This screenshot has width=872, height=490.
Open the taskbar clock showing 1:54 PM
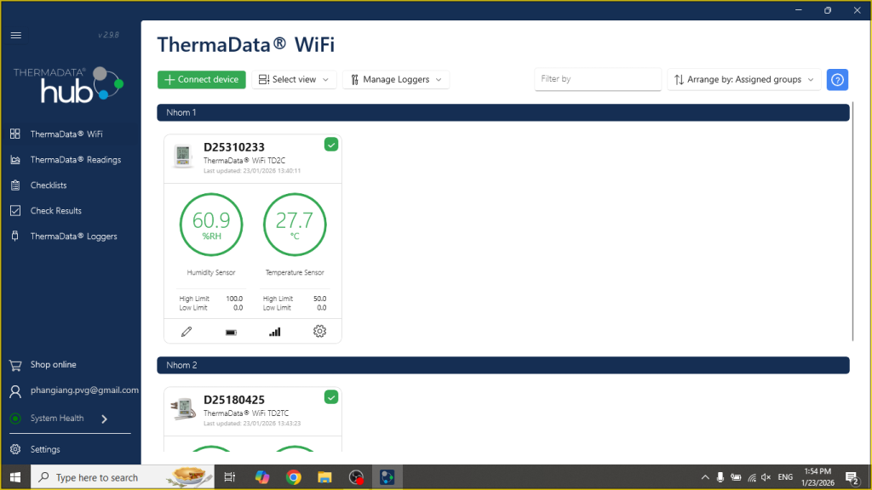click(x=817, y=477)
